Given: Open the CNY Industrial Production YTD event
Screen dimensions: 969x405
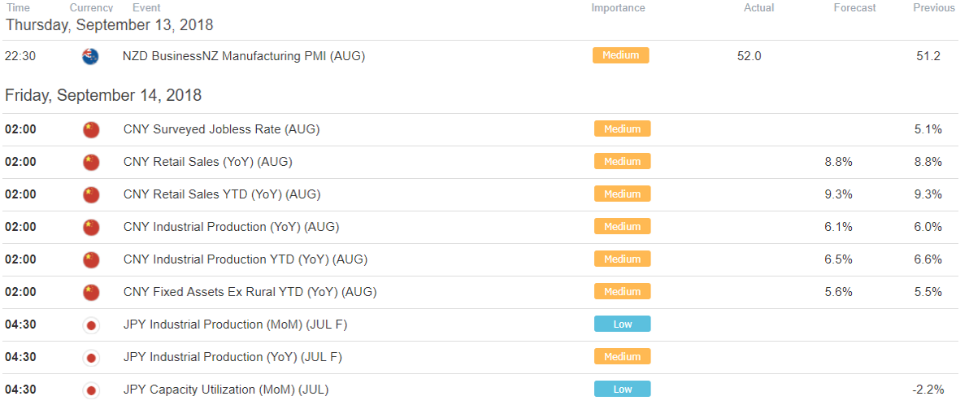Looking at the screenshot, I should point(246,259).
